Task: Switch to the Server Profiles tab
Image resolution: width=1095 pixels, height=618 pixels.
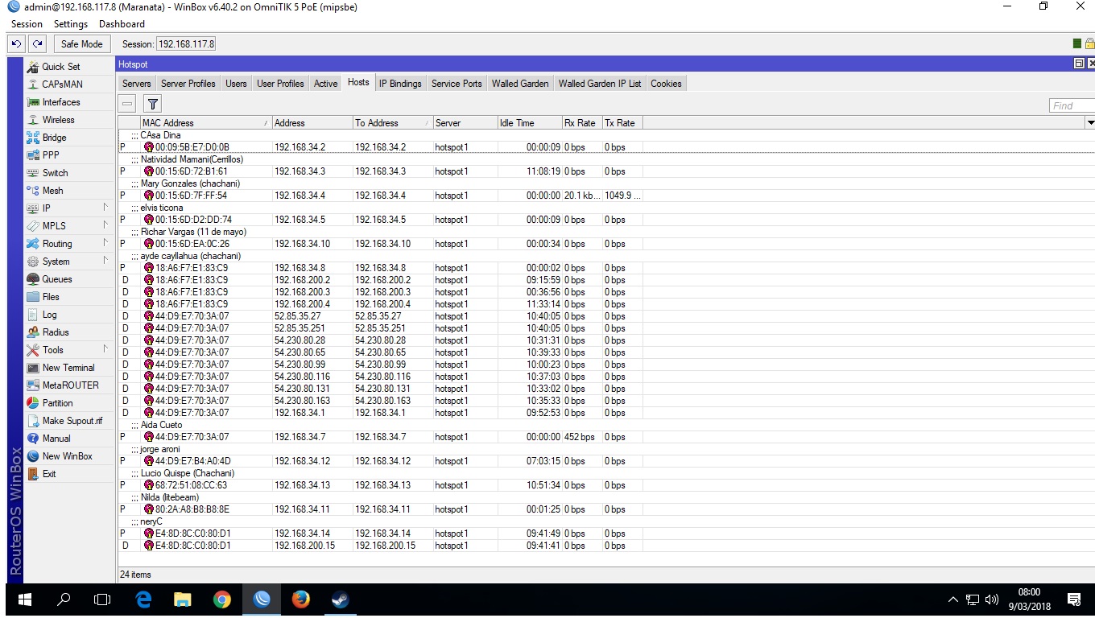Action: click(188, 84)
